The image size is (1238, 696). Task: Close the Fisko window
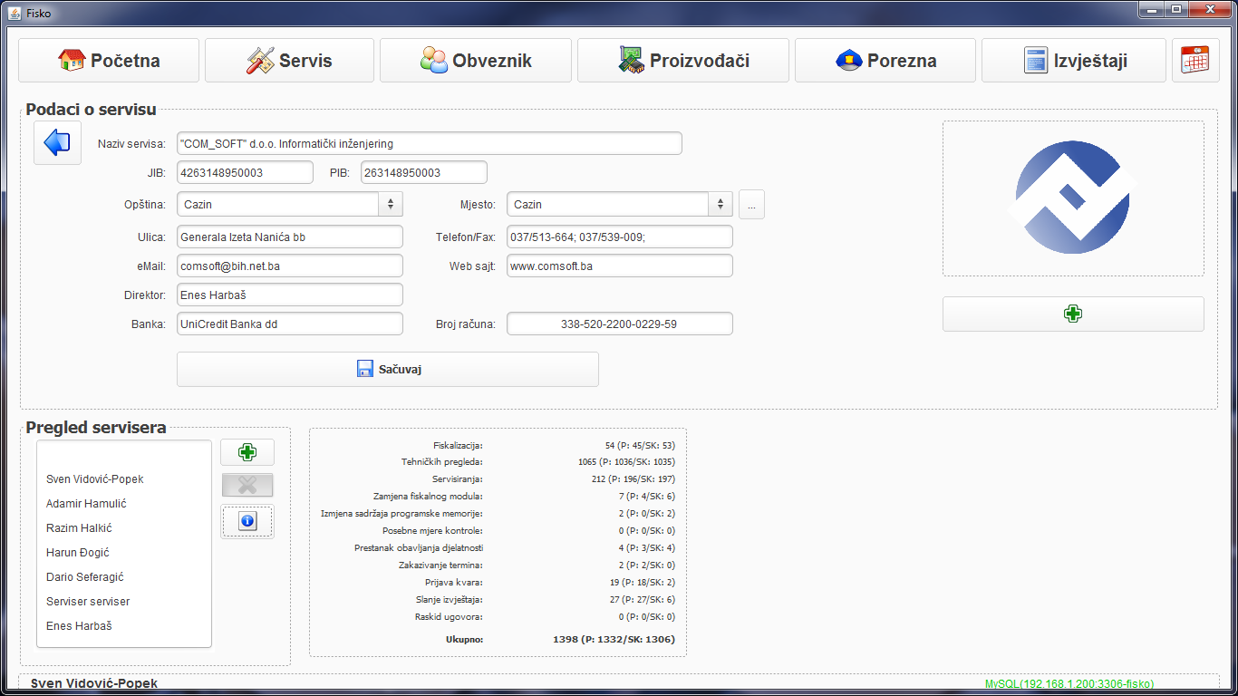coord(1211,10)
